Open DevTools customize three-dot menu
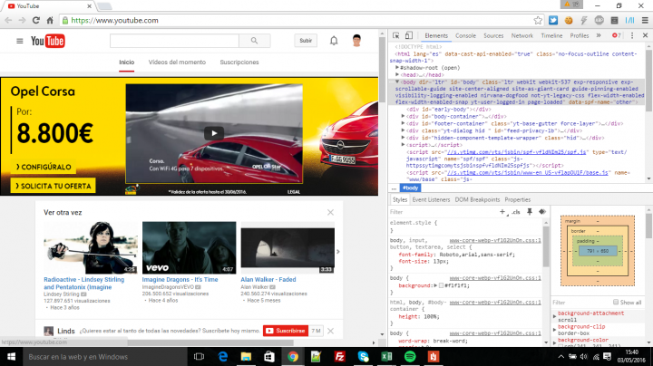Viewport: 653px width, 366px height. click(x=632, y=35)
